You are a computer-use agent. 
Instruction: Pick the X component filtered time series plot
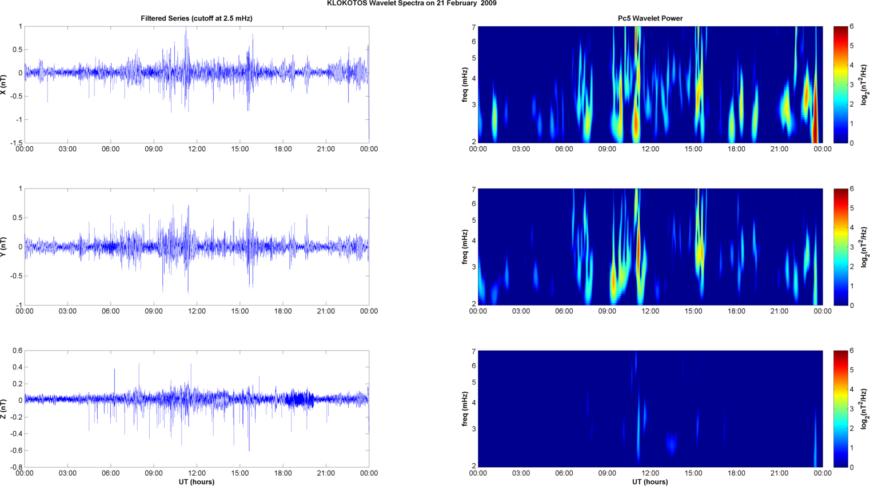pyautogui.click(x=197, y=85)
